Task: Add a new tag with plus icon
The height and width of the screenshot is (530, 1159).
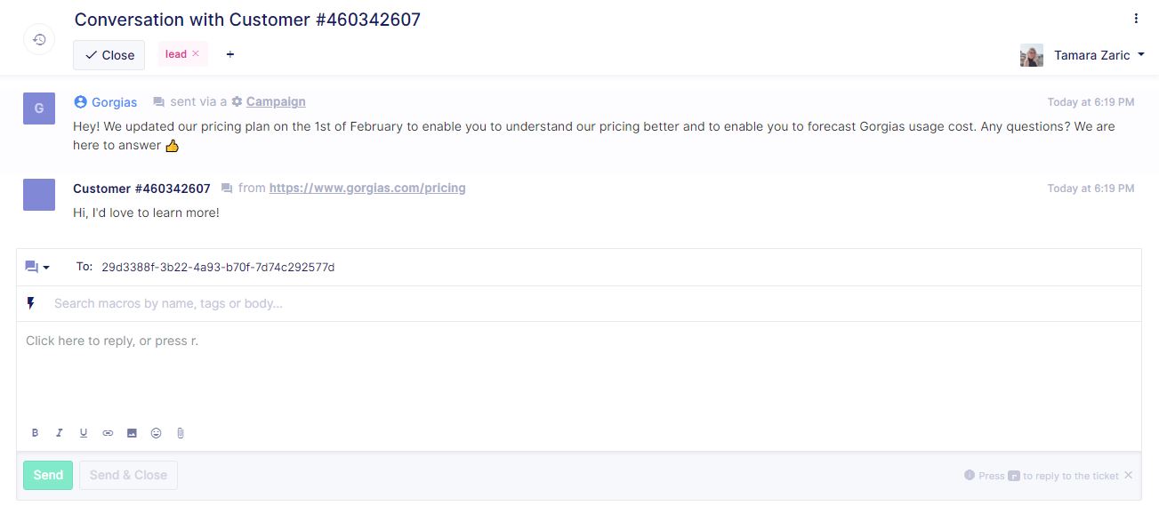Action: 230,54
